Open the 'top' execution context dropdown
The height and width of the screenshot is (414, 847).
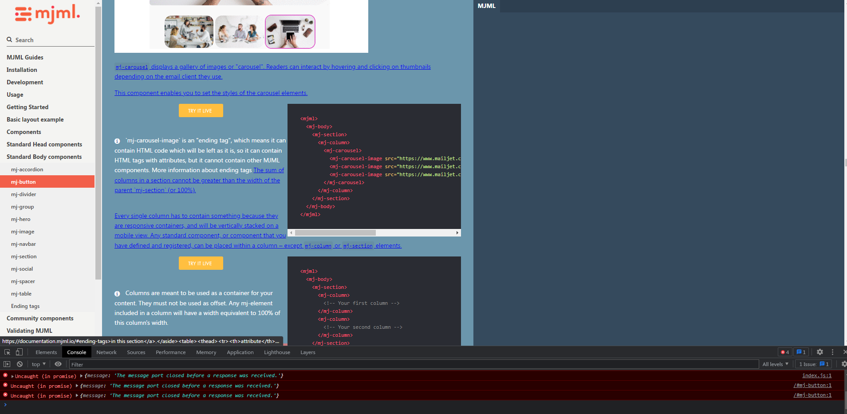tap(38, 364)
